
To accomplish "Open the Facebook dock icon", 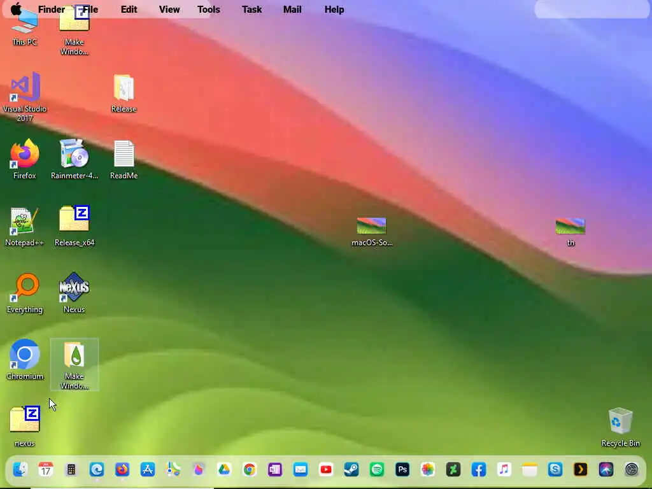I will click(479, 469).
